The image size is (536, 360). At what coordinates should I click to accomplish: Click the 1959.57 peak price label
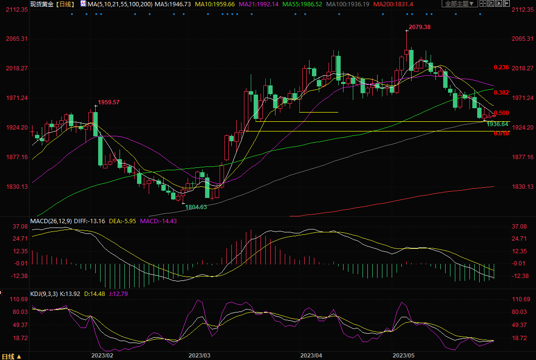point(108,102)
